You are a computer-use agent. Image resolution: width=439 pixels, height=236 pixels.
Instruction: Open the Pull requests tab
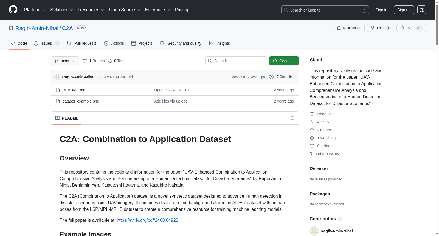pyautogui.click(x=82, y=43)
